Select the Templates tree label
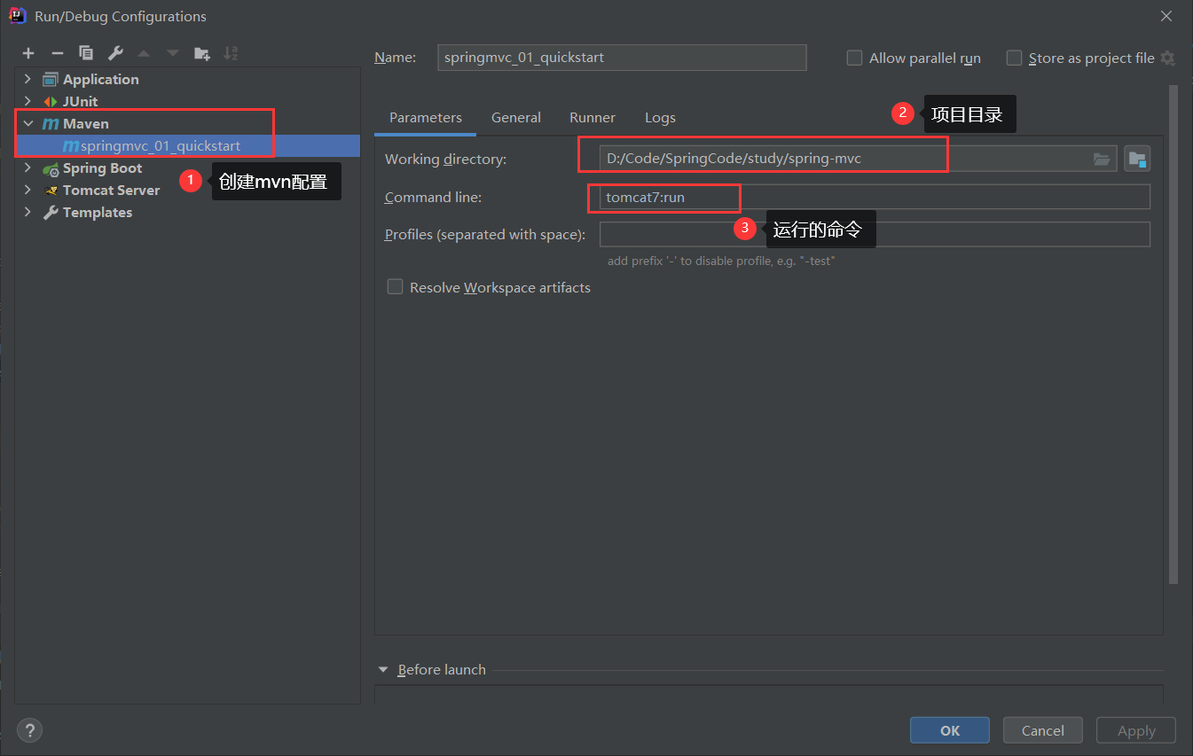 (x=98, y=213)
